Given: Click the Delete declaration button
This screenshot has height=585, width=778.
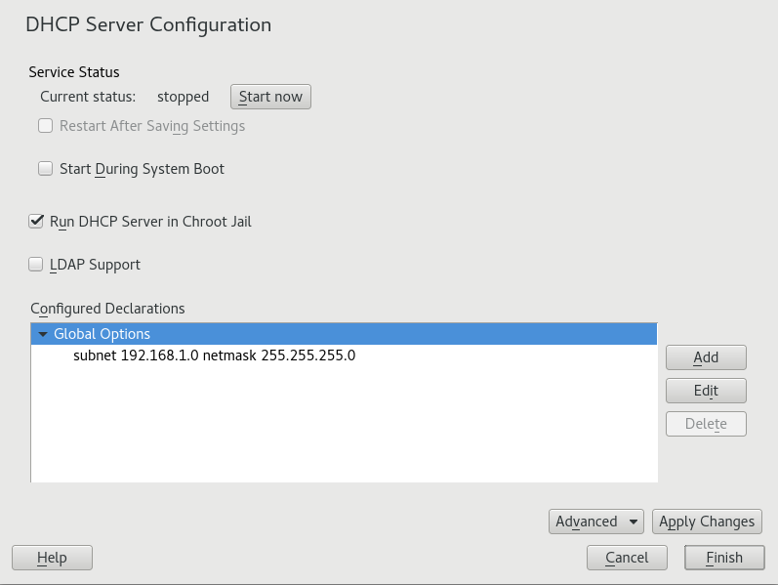Looking at the screenshot, I should (706, 424).
